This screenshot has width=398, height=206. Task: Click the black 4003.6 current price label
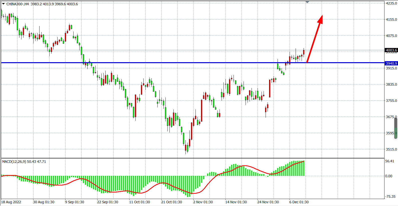pos(391,50)
